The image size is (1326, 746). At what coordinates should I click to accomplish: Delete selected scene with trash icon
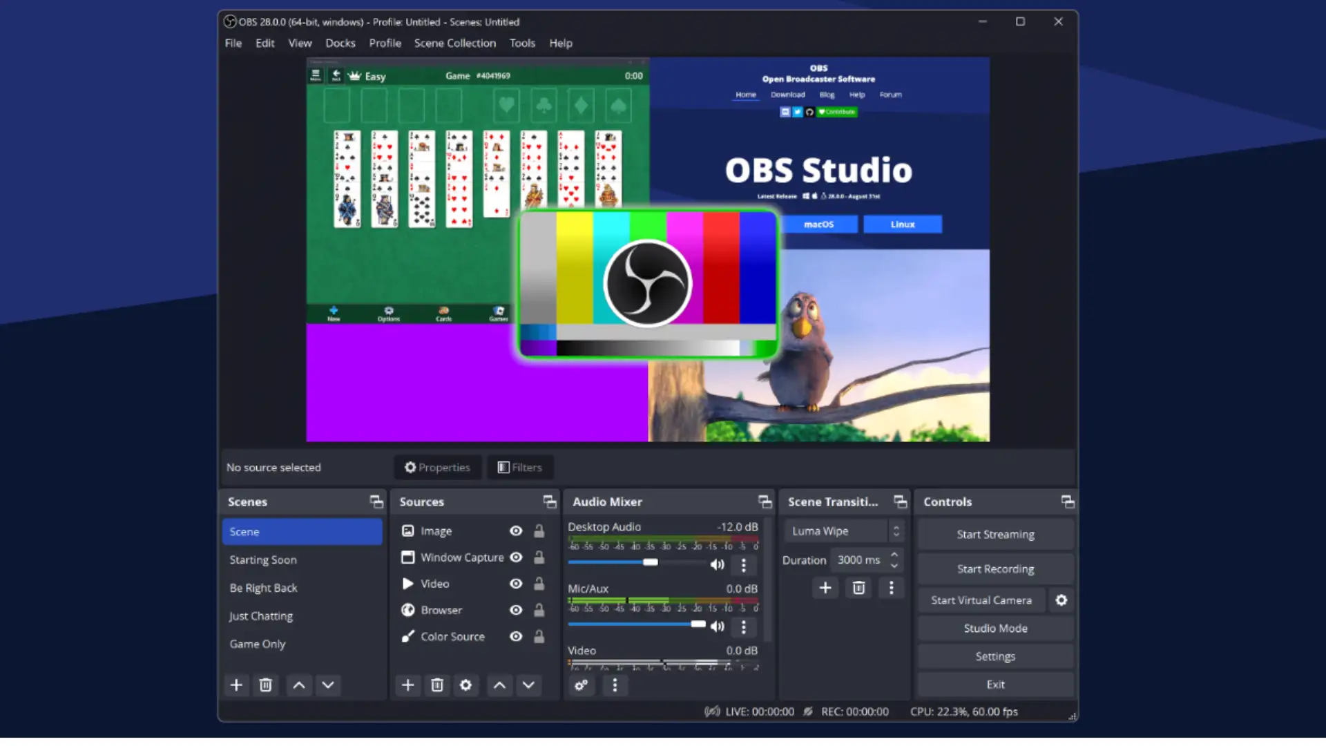(x=265, y=685)
